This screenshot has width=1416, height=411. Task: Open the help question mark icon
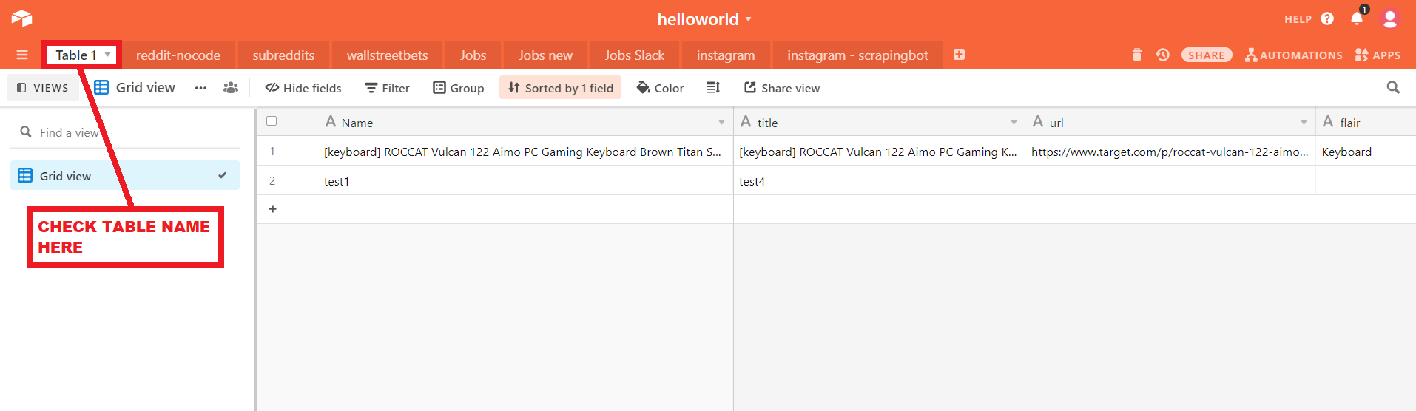pos(1327,18)
